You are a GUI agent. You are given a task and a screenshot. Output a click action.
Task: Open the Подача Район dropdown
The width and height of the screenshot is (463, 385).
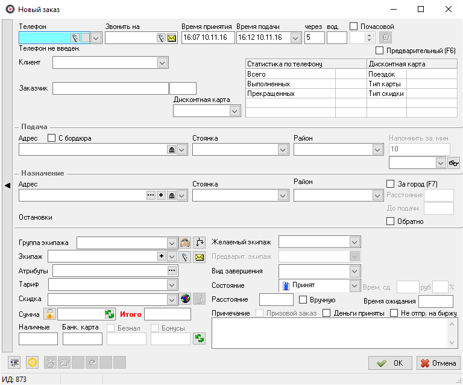[x=377, y=150]
